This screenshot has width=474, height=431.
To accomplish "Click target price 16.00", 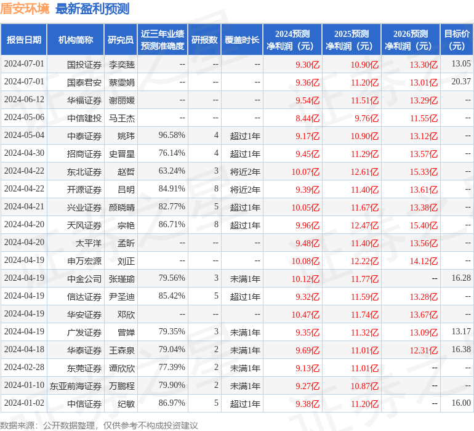I will (461, 403).
